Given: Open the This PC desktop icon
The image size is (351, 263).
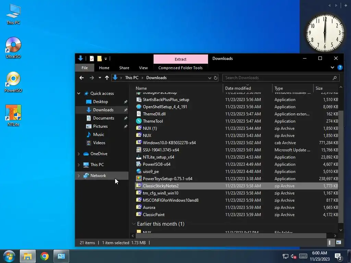Looking at the screenshot, I should 13,14.
